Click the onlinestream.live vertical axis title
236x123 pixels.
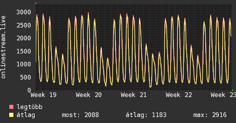(x=3, y=47)
